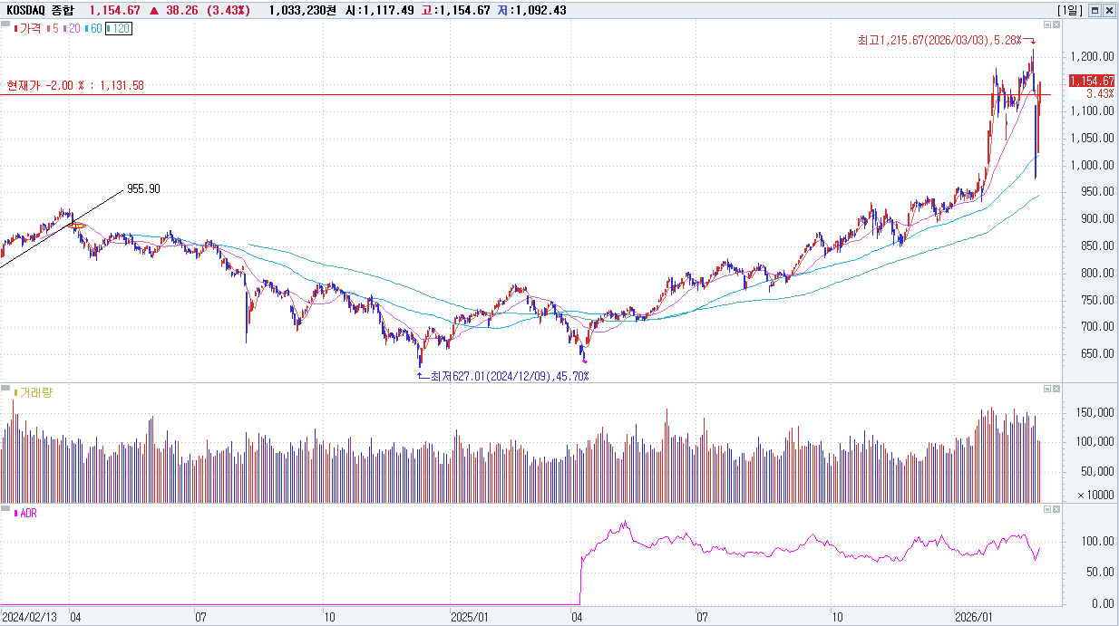
Task: Select the 120-day moving average legend
Action: tap(119, 28)
